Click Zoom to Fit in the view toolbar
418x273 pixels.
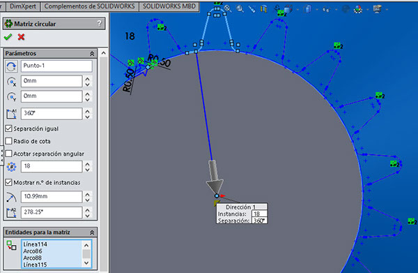pyautogui.click(x=228, y=8)
